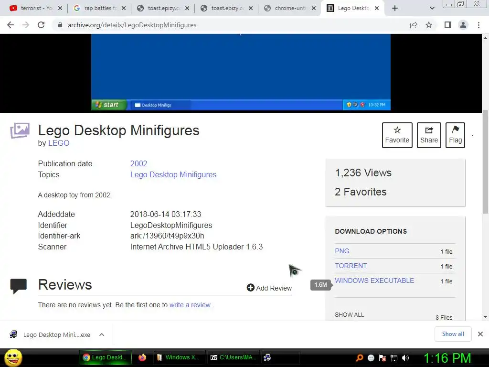Click the forward navigation arrow
Viewport: 489px width, 367px height.
click(26, 25)
